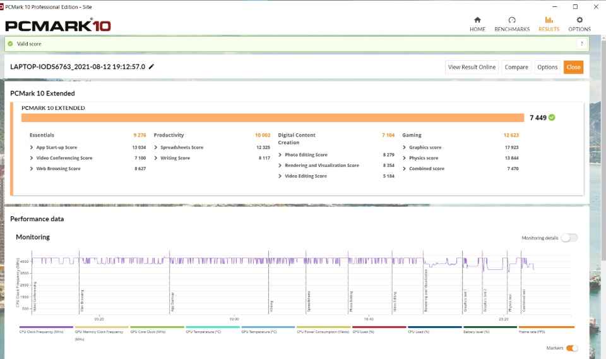Click the PCMark app icon in title bar
The image size is (606, 359).
[1, 6]
